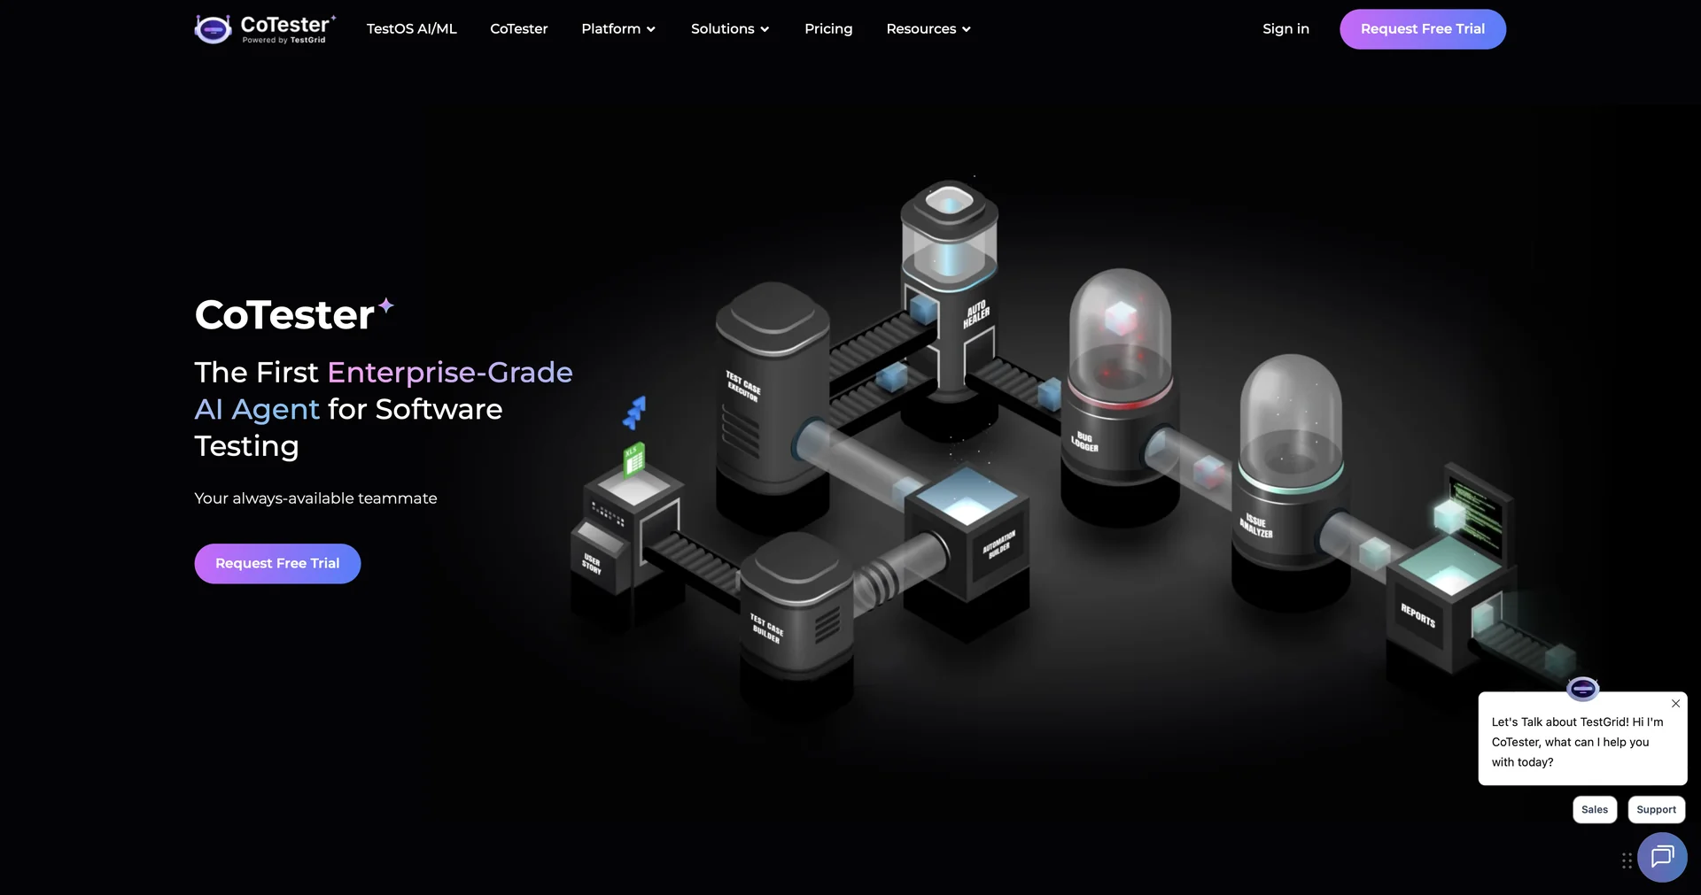This screenshot has width=1701, height=895.
Task: Click the hero Request Free Trial button
Action: (x=276, y=563)
